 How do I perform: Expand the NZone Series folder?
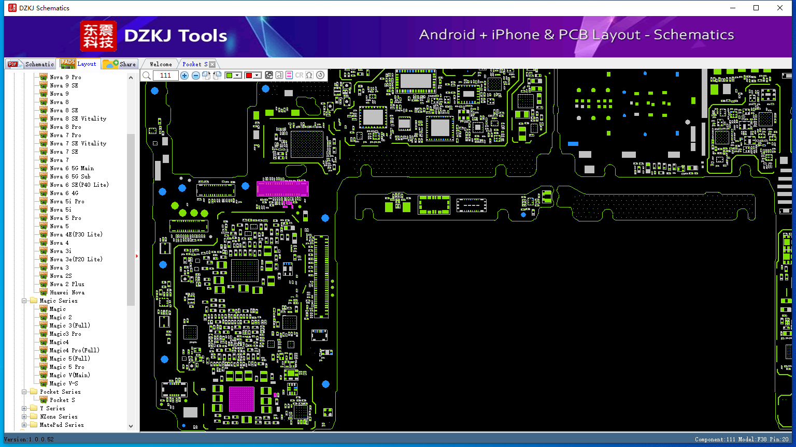(x=24, y=416)
